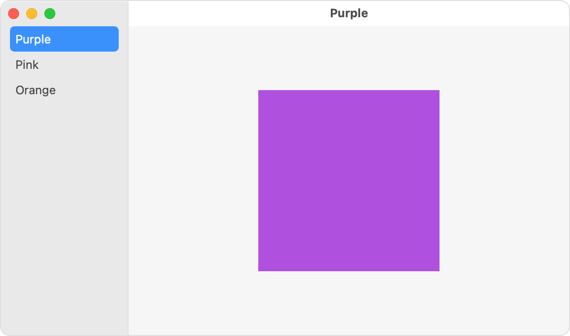Click the area above the purple square
The image size is (570, 336).
[x=349, y=59]
